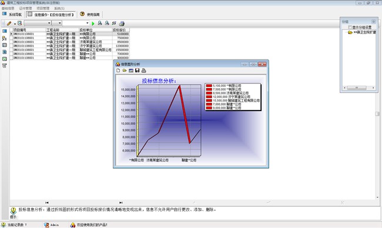382x228 pixels.
Task: Open the 项目管理 menu
Action: pos(43,8)
